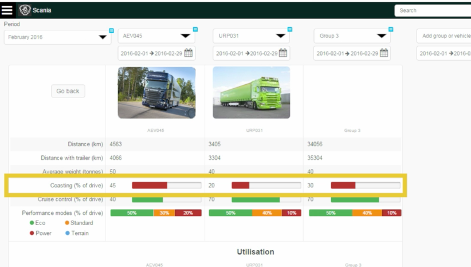This screenshot has height=267, width=471.
Task: Select the blue AEV045 truck photo
Action: (x=156, y=92)
